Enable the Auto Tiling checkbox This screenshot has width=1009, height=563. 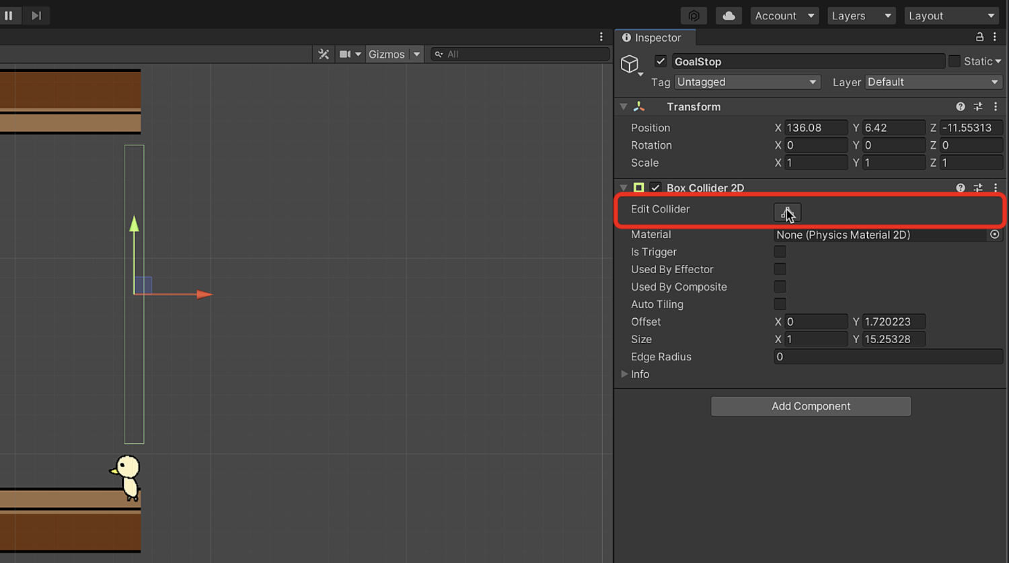[780, 304]
